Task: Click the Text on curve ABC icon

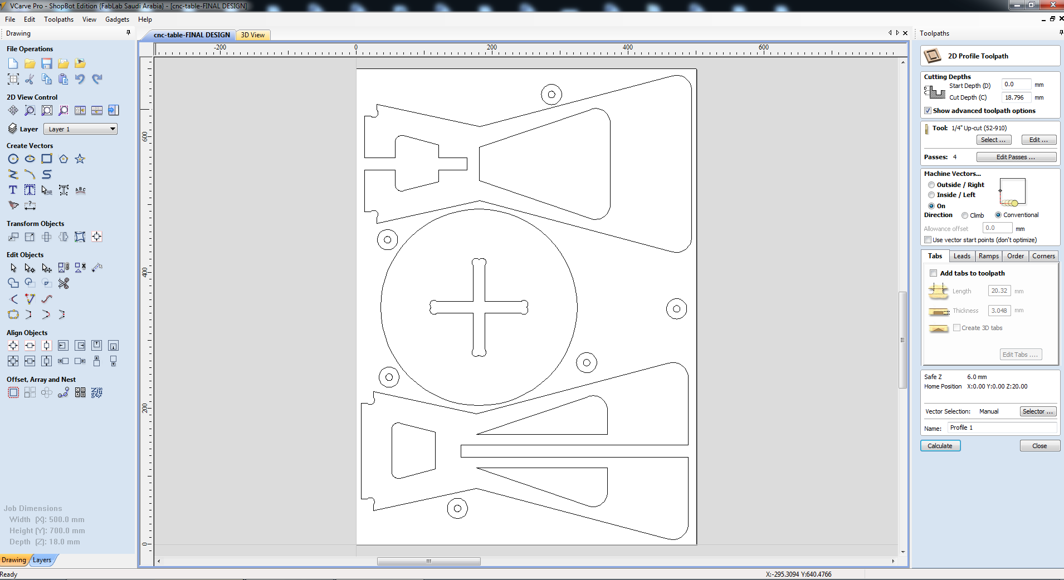Action: [80, 190]
